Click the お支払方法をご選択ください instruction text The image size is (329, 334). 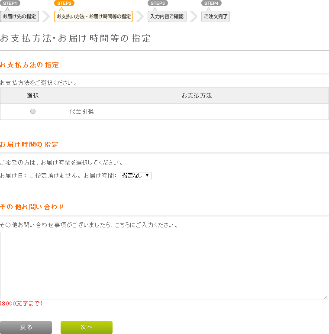[x=39, y=83]
